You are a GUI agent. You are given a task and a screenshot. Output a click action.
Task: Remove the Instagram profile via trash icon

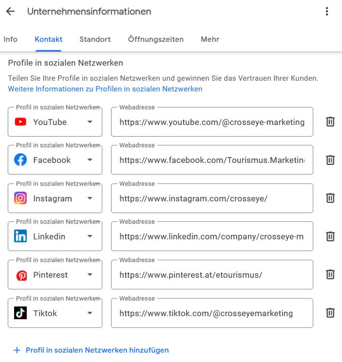click(x=330, y=198)
